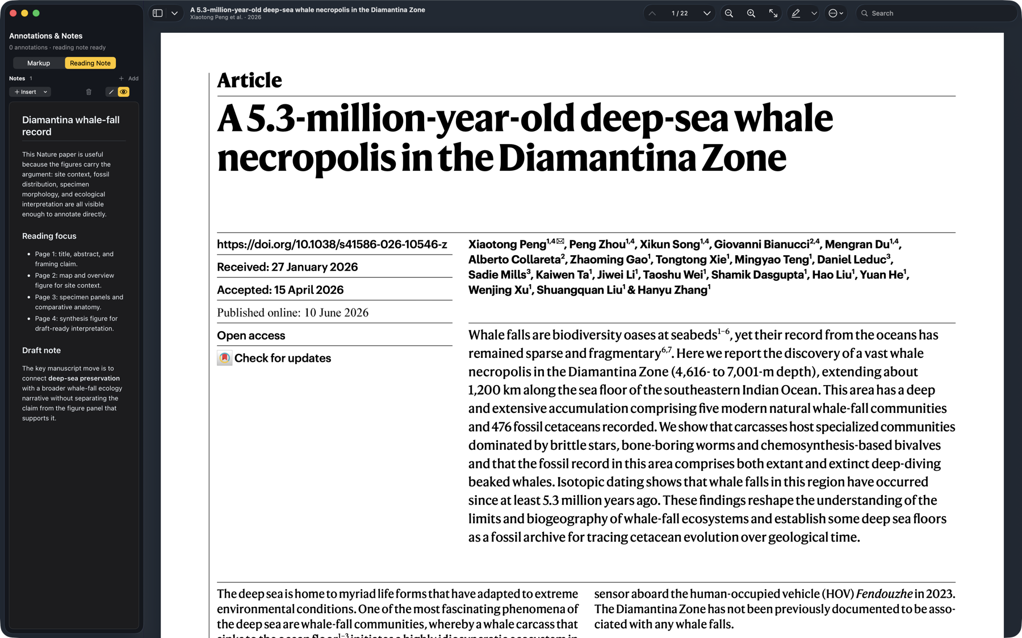This screenshot has height=638, width=1022.
Task: Go to the next page arrow
Action: click(707, 13)
